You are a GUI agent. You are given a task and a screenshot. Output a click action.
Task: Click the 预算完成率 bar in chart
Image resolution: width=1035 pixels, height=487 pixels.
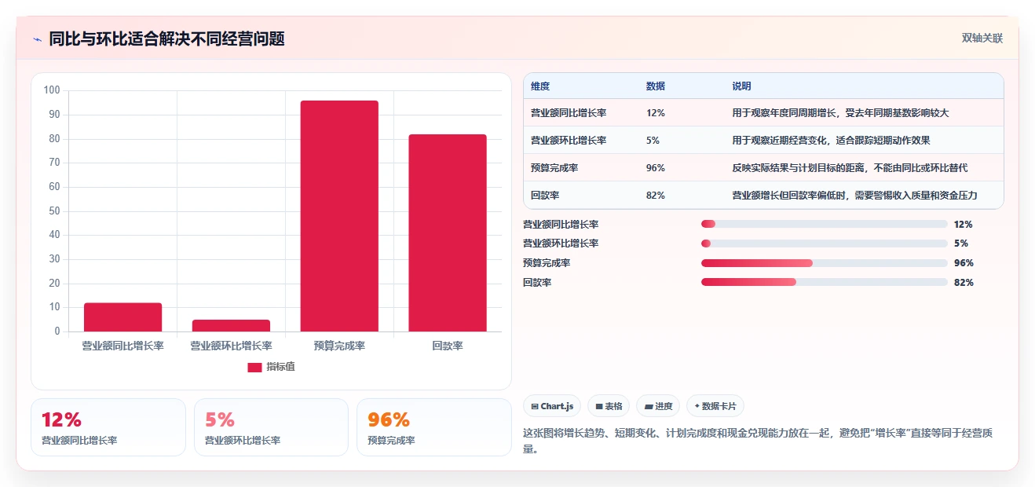[x=339, y=216]
